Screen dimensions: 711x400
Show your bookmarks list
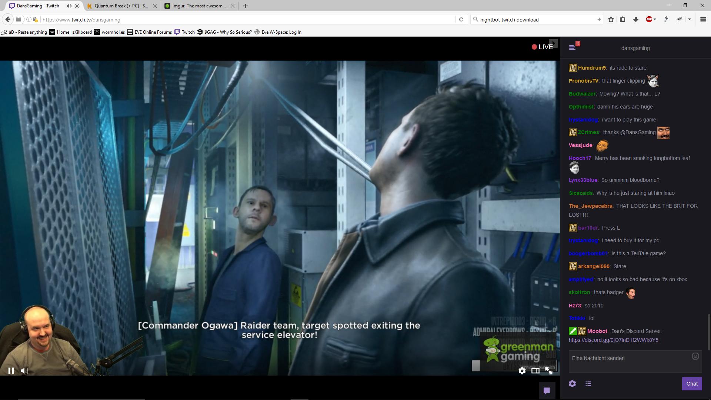[622, 20]
